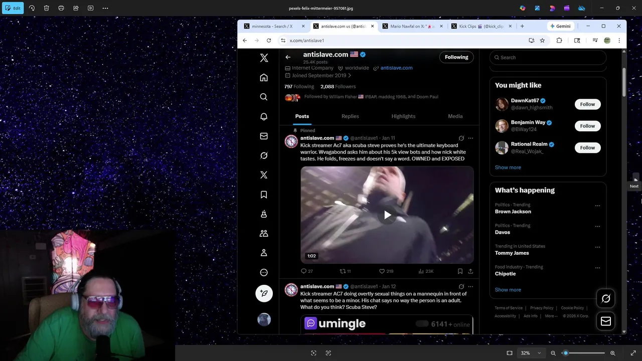Open More circle icon in X sidebar

(264, 273)
